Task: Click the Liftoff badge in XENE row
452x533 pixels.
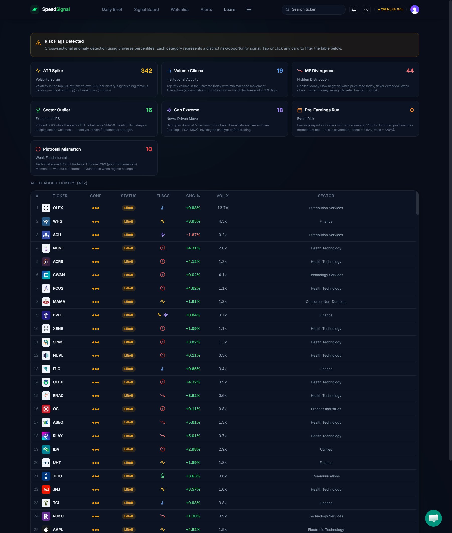Action: pyautogui.click(x=129, y=329)
